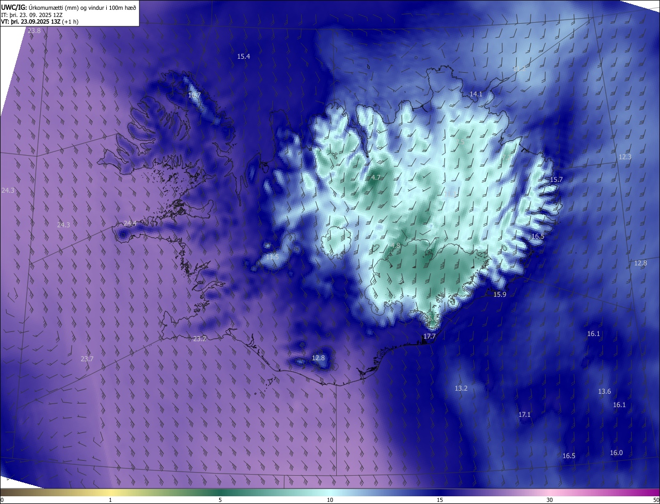The width and height of the screenshot is (660, 504).
Task: Click the 13.6 value label
Action: [604, 391]
